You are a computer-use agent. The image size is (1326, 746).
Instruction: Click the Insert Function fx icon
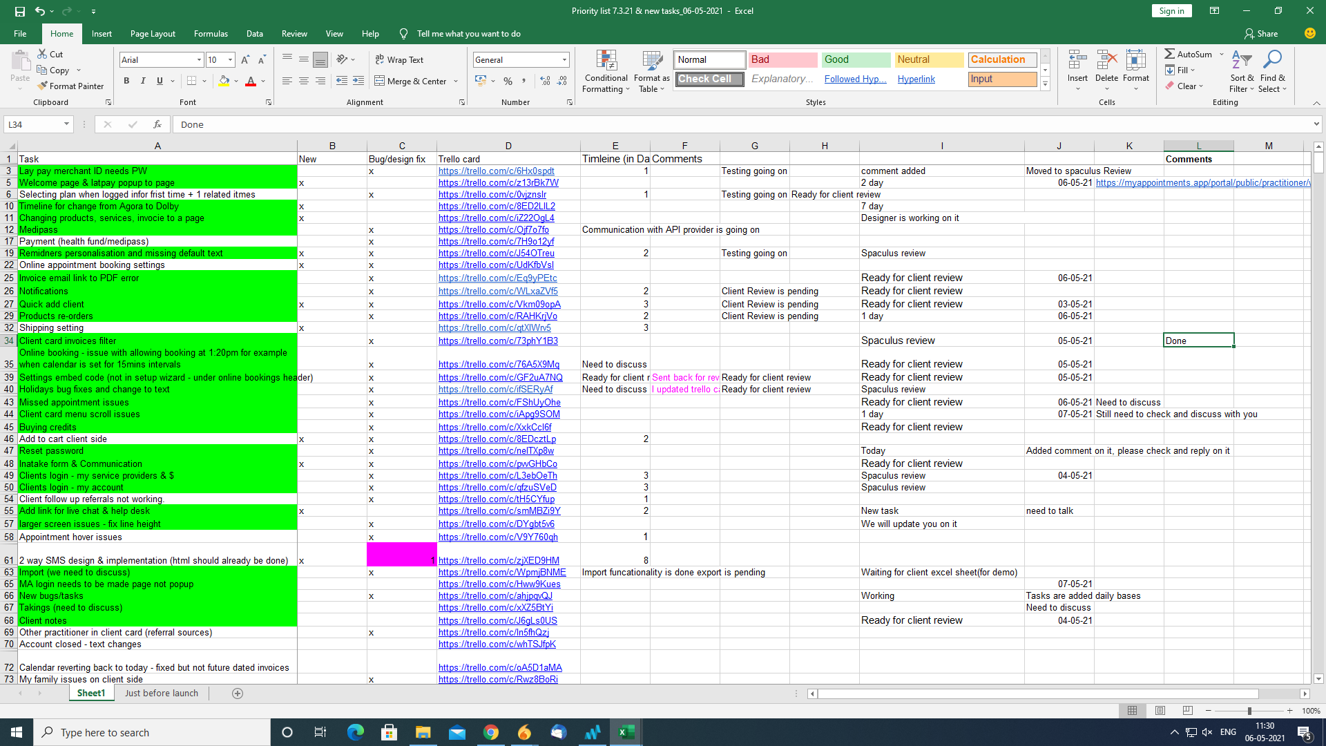[157, 124]
